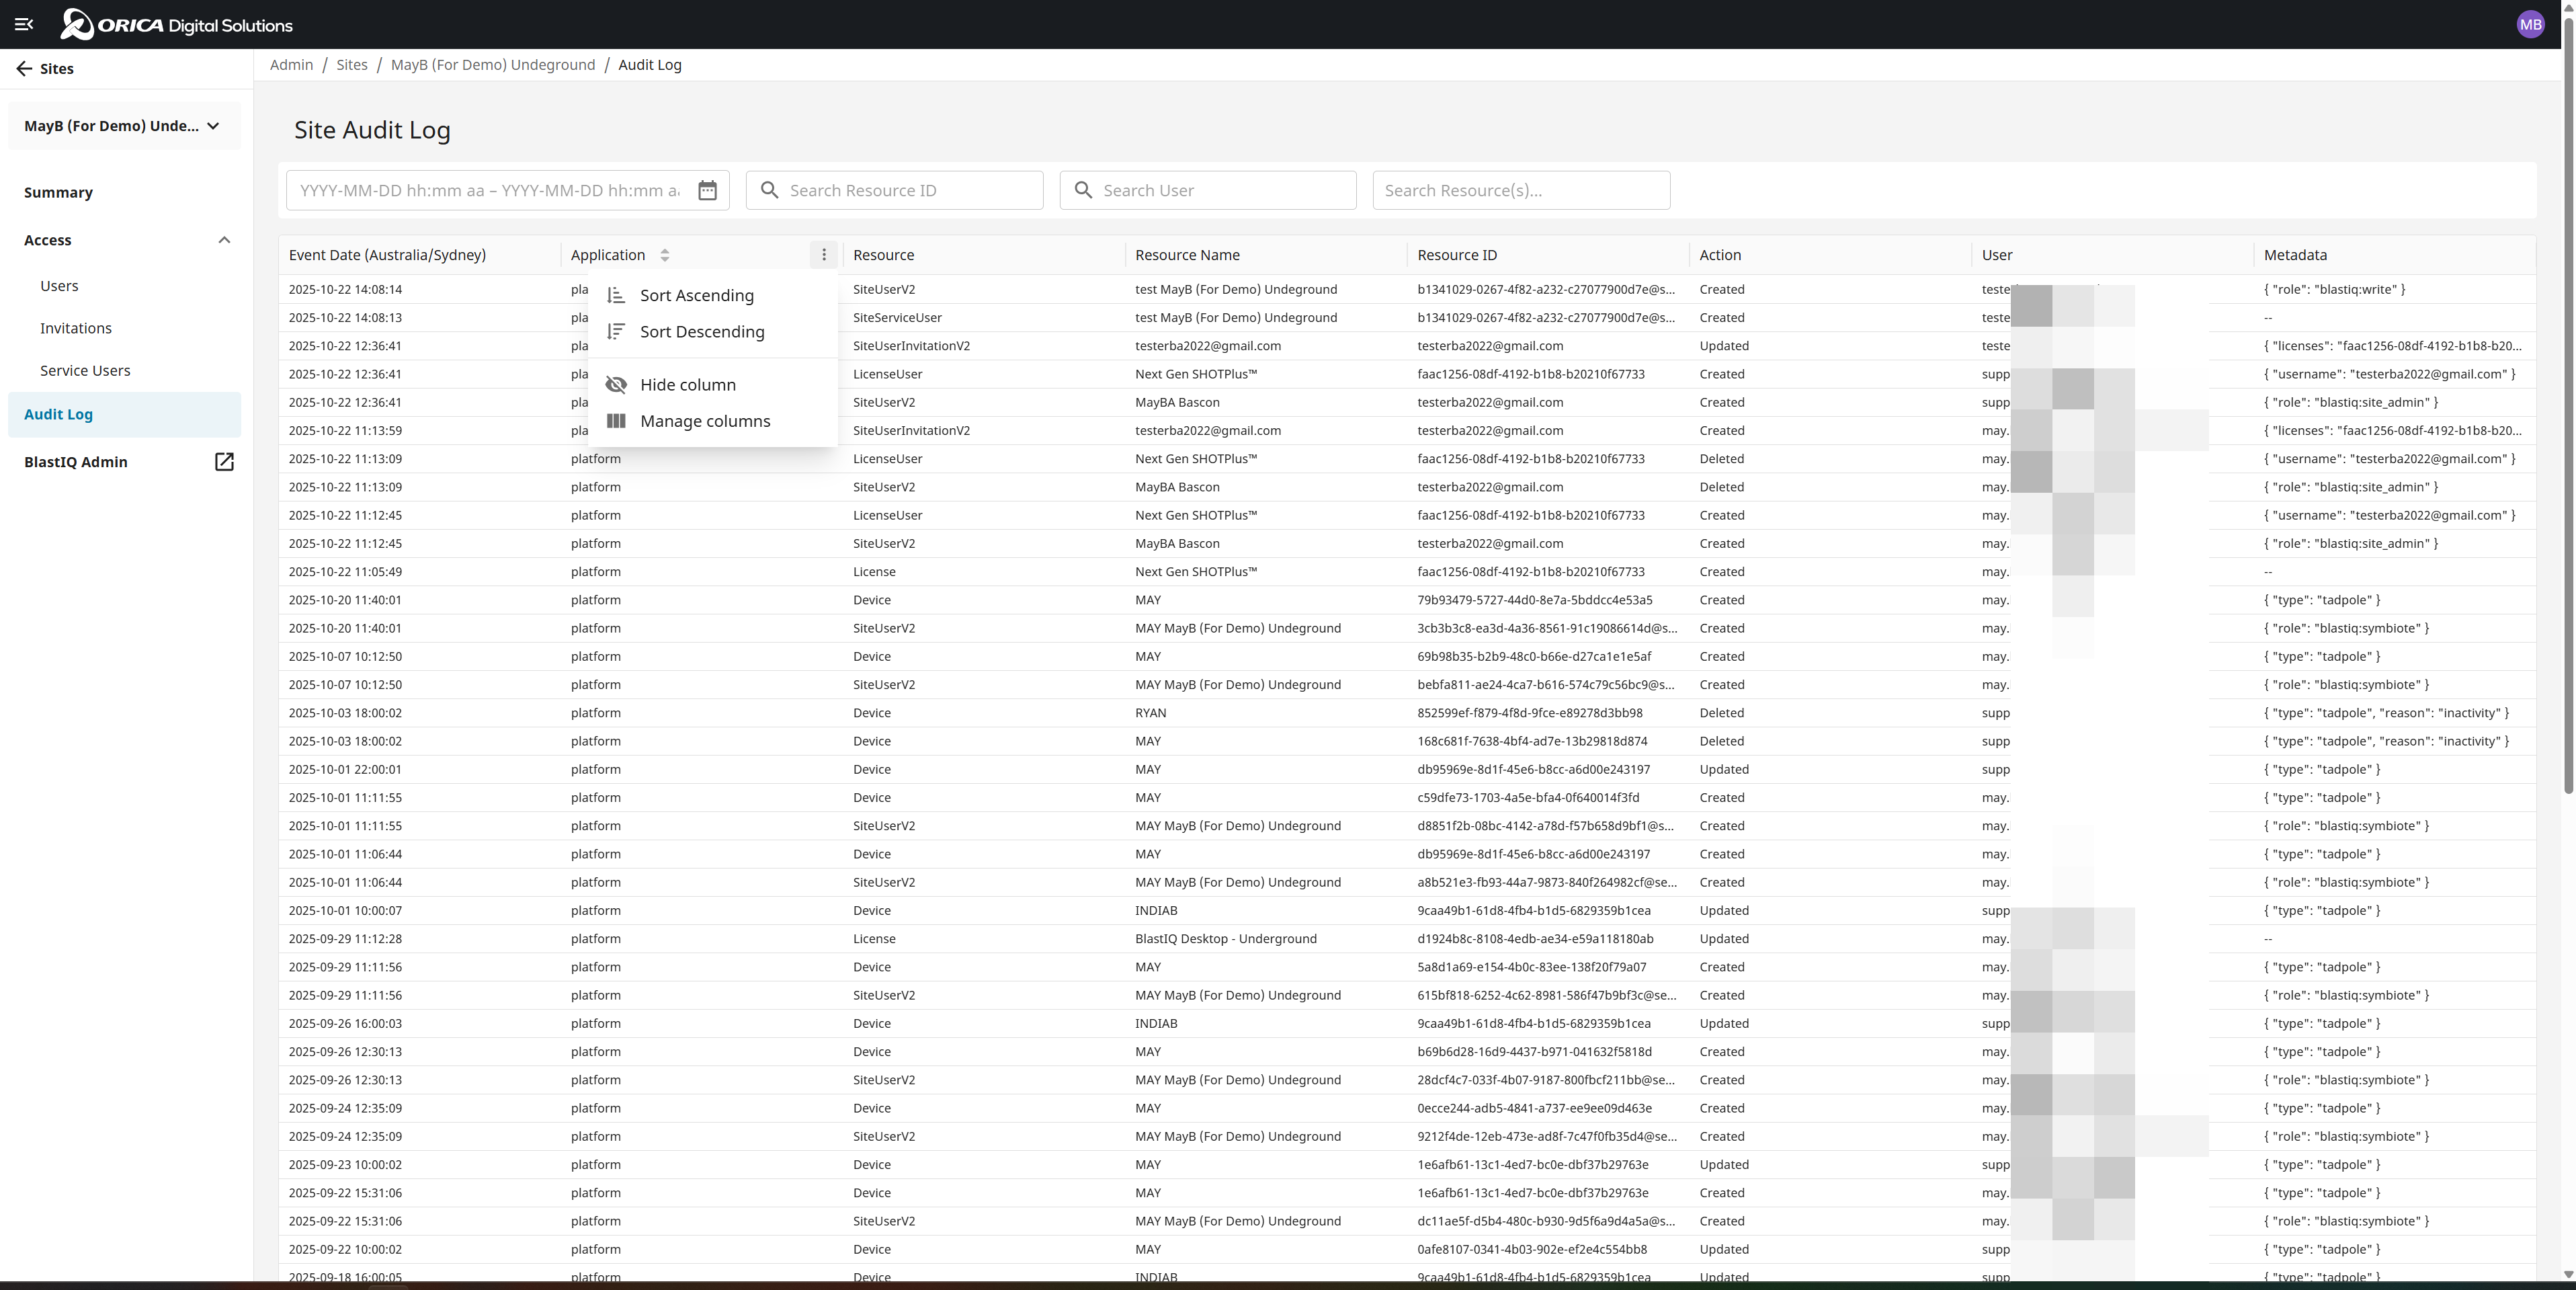Collapse the Access section chevron
This screenshot has height=1290, width=2576.
224,240
